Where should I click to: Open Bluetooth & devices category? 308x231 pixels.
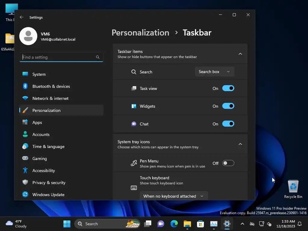pos(61,86)
